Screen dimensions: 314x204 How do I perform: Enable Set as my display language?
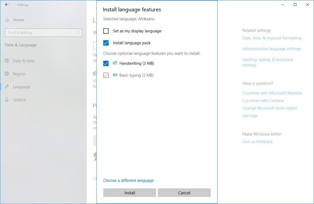[106, 31]
